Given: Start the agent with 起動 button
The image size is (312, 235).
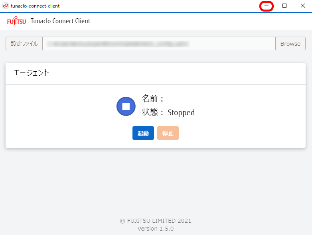Looking at the screenshot, I should (x=143, y=133).
